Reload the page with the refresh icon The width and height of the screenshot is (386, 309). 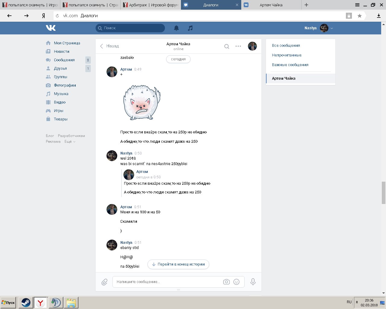57,16
